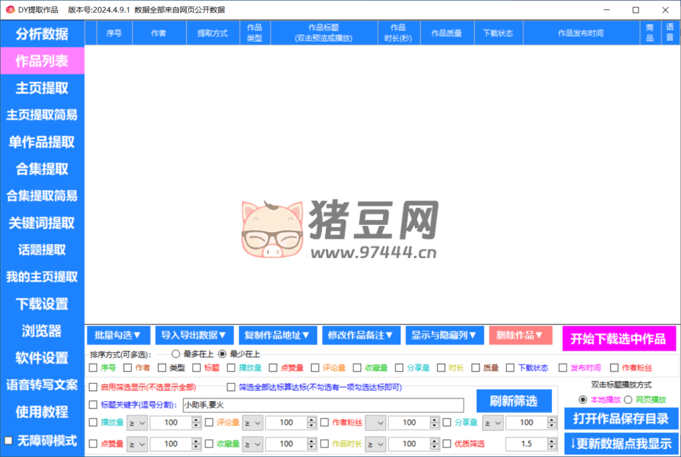Check the 标题关键字 filter checkbox
Viewport: 681px width, 457px height.
[x=93, y=405]
